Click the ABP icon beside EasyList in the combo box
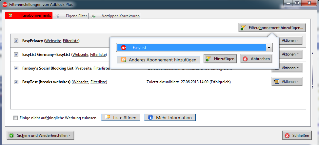The width and height of the screenshot is (319, 145). tap(124, 48)
